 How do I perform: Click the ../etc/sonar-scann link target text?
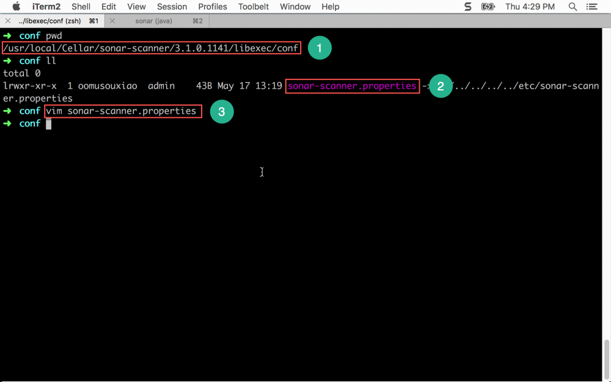click(x=526, y=86)
